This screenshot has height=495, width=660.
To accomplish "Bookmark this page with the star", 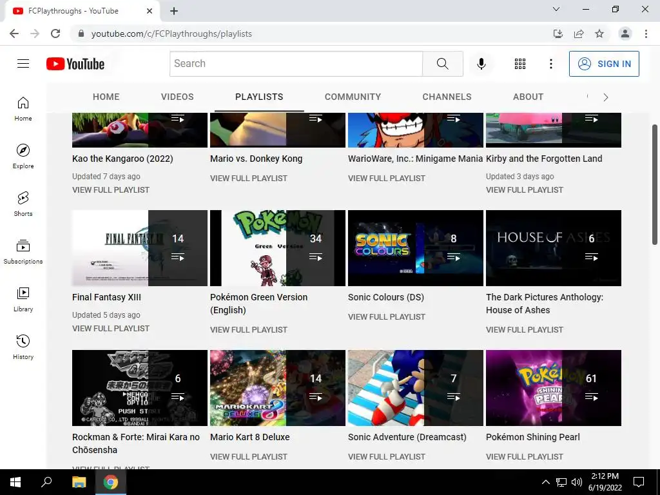I will coord(599,34).
